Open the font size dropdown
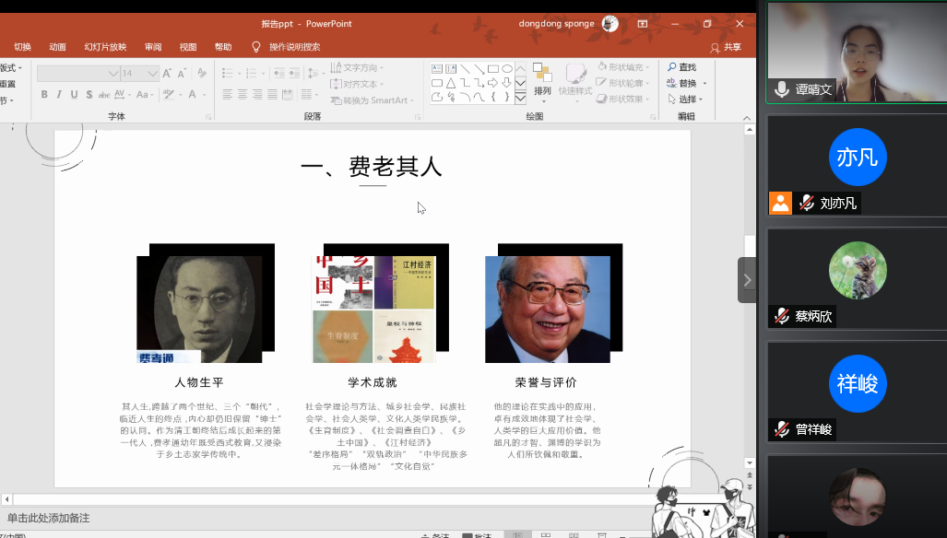947x538 pixels. click(x=151, y=74)
